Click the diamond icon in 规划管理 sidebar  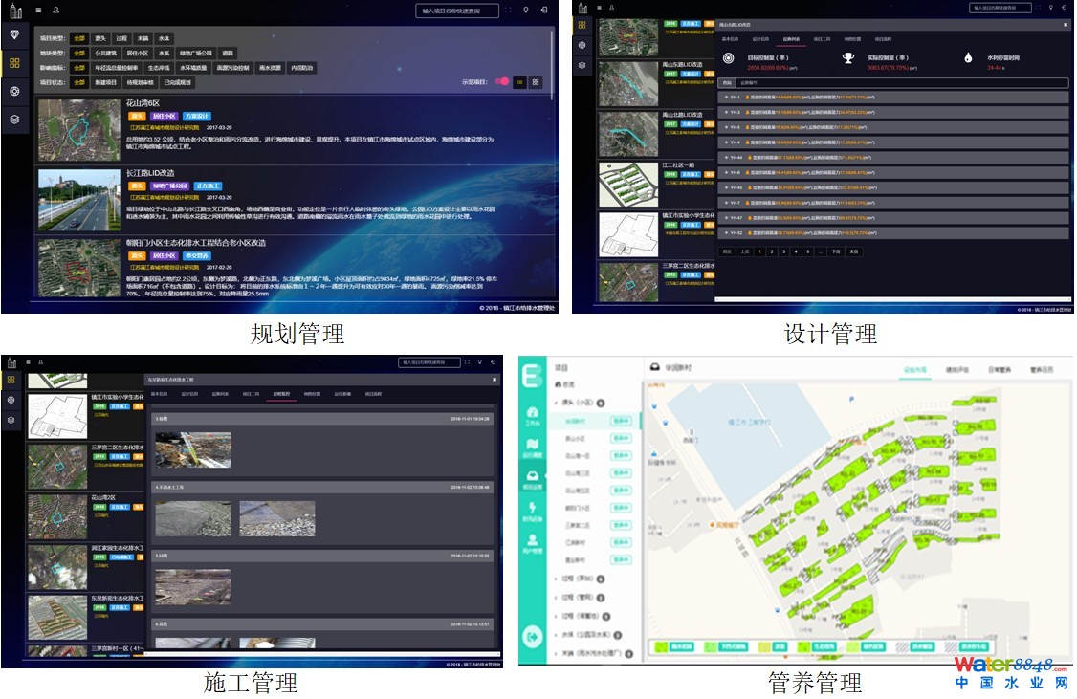pyautogui.click(x=13, y=34)
